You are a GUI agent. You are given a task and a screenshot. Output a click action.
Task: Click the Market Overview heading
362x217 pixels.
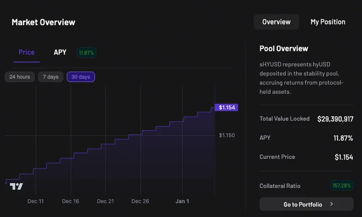click(x=44, y=22)
